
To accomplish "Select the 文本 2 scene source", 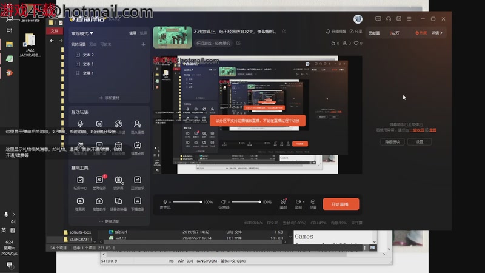I will (x=88, y=55).
